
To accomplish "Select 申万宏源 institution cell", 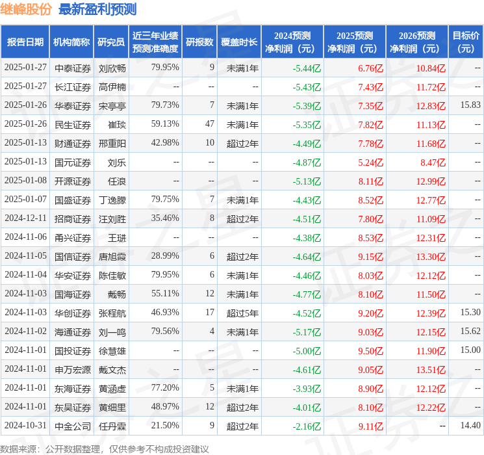I will click(x=73, y=370).
